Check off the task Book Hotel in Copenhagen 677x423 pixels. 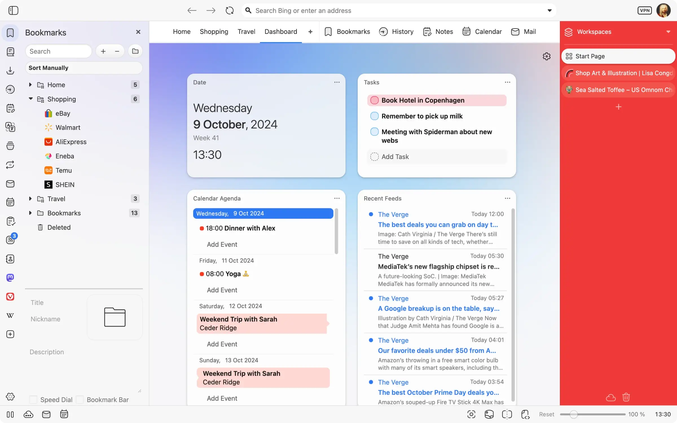(374, 100)
